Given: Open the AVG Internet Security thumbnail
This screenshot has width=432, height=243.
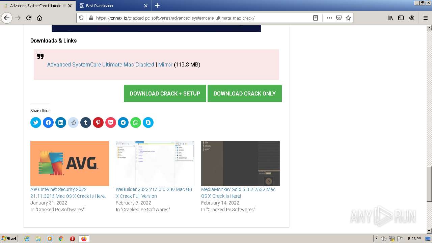Looking at the screenshot, I should [x=70, y=163].
